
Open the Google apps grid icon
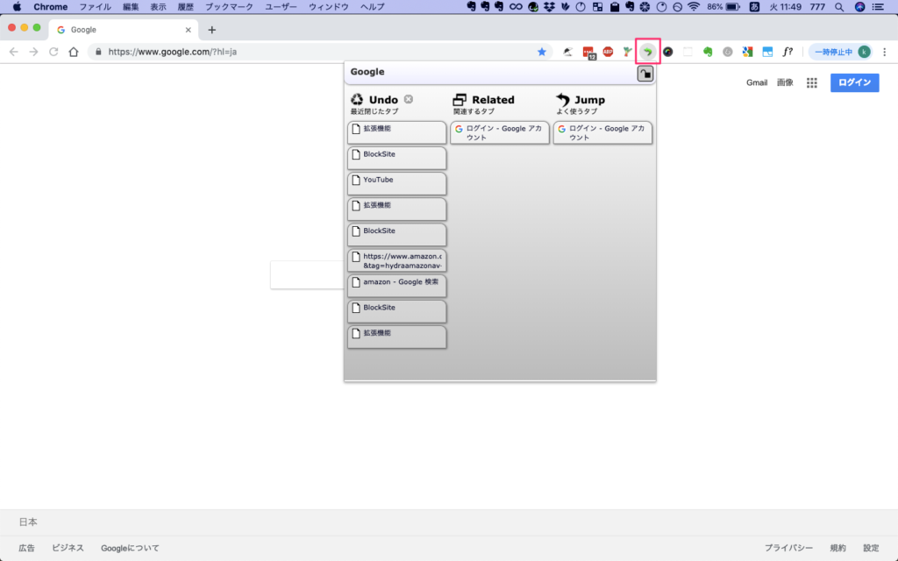pos(812,83)
